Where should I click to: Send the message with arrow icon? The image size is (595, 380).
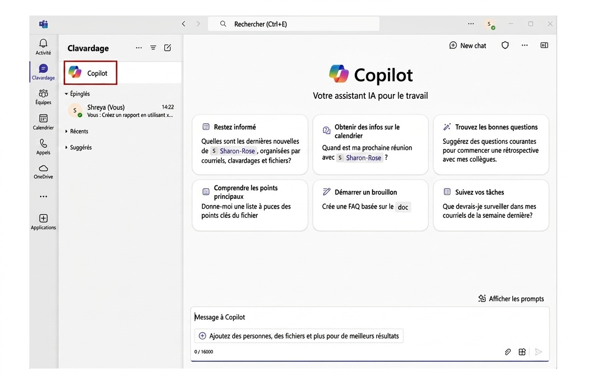538,352
